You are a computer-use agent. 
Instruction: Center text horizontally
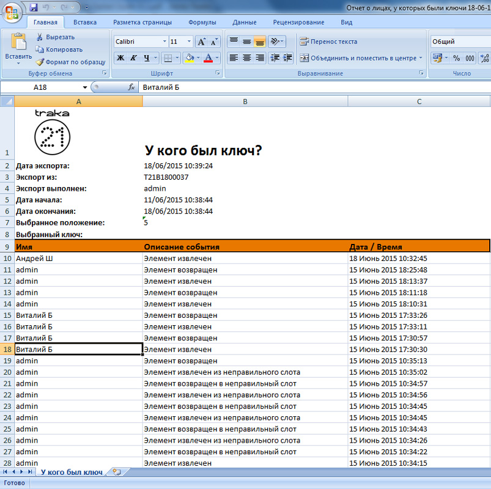(247, 57)
